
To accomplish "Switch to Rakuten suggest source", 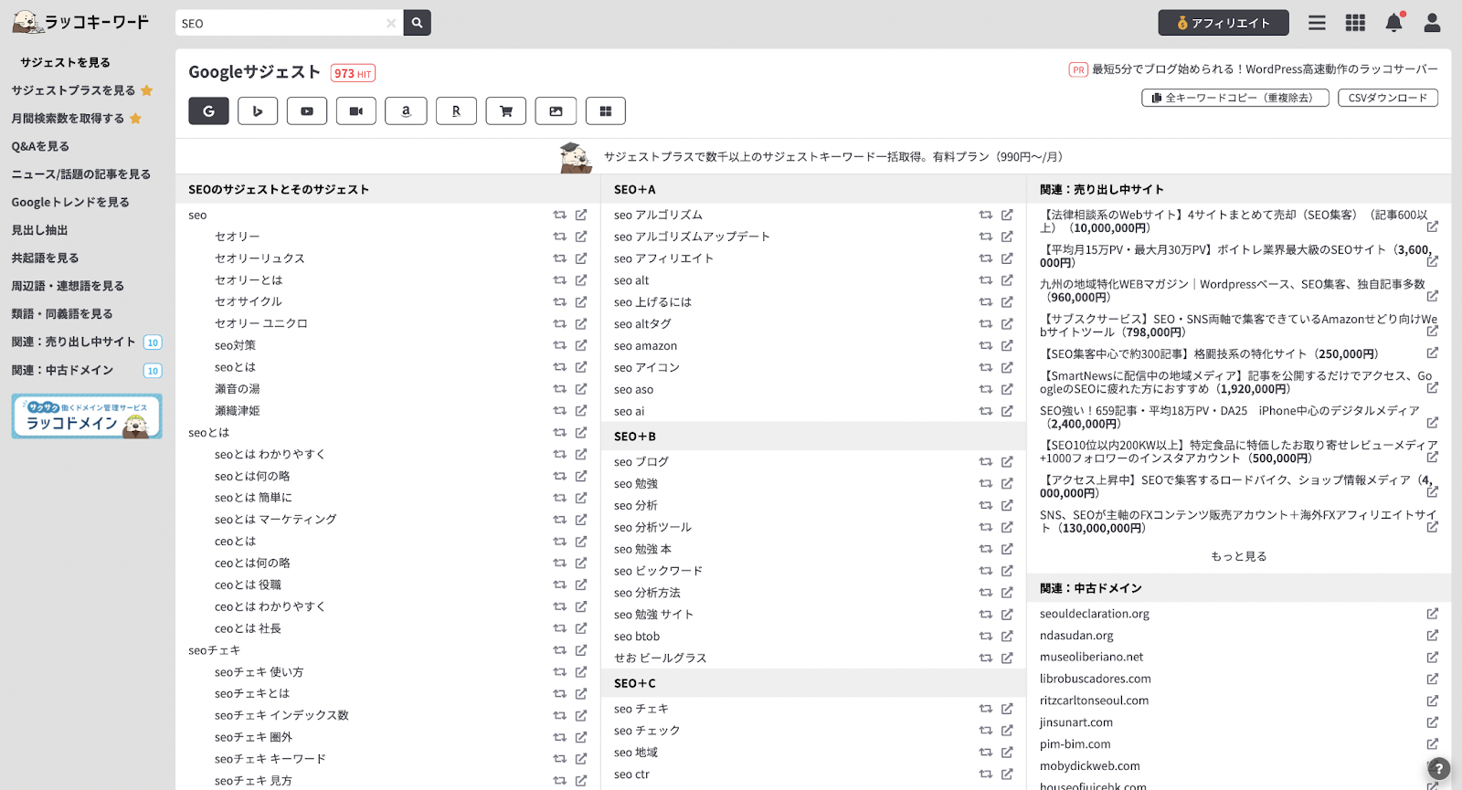I will click(x=456, y=111).
